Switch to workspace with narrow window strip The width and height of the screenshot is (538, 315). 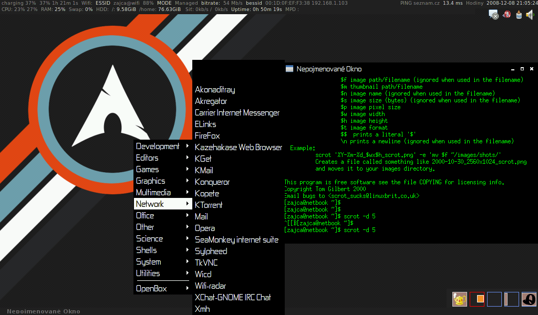coord(511,299)
